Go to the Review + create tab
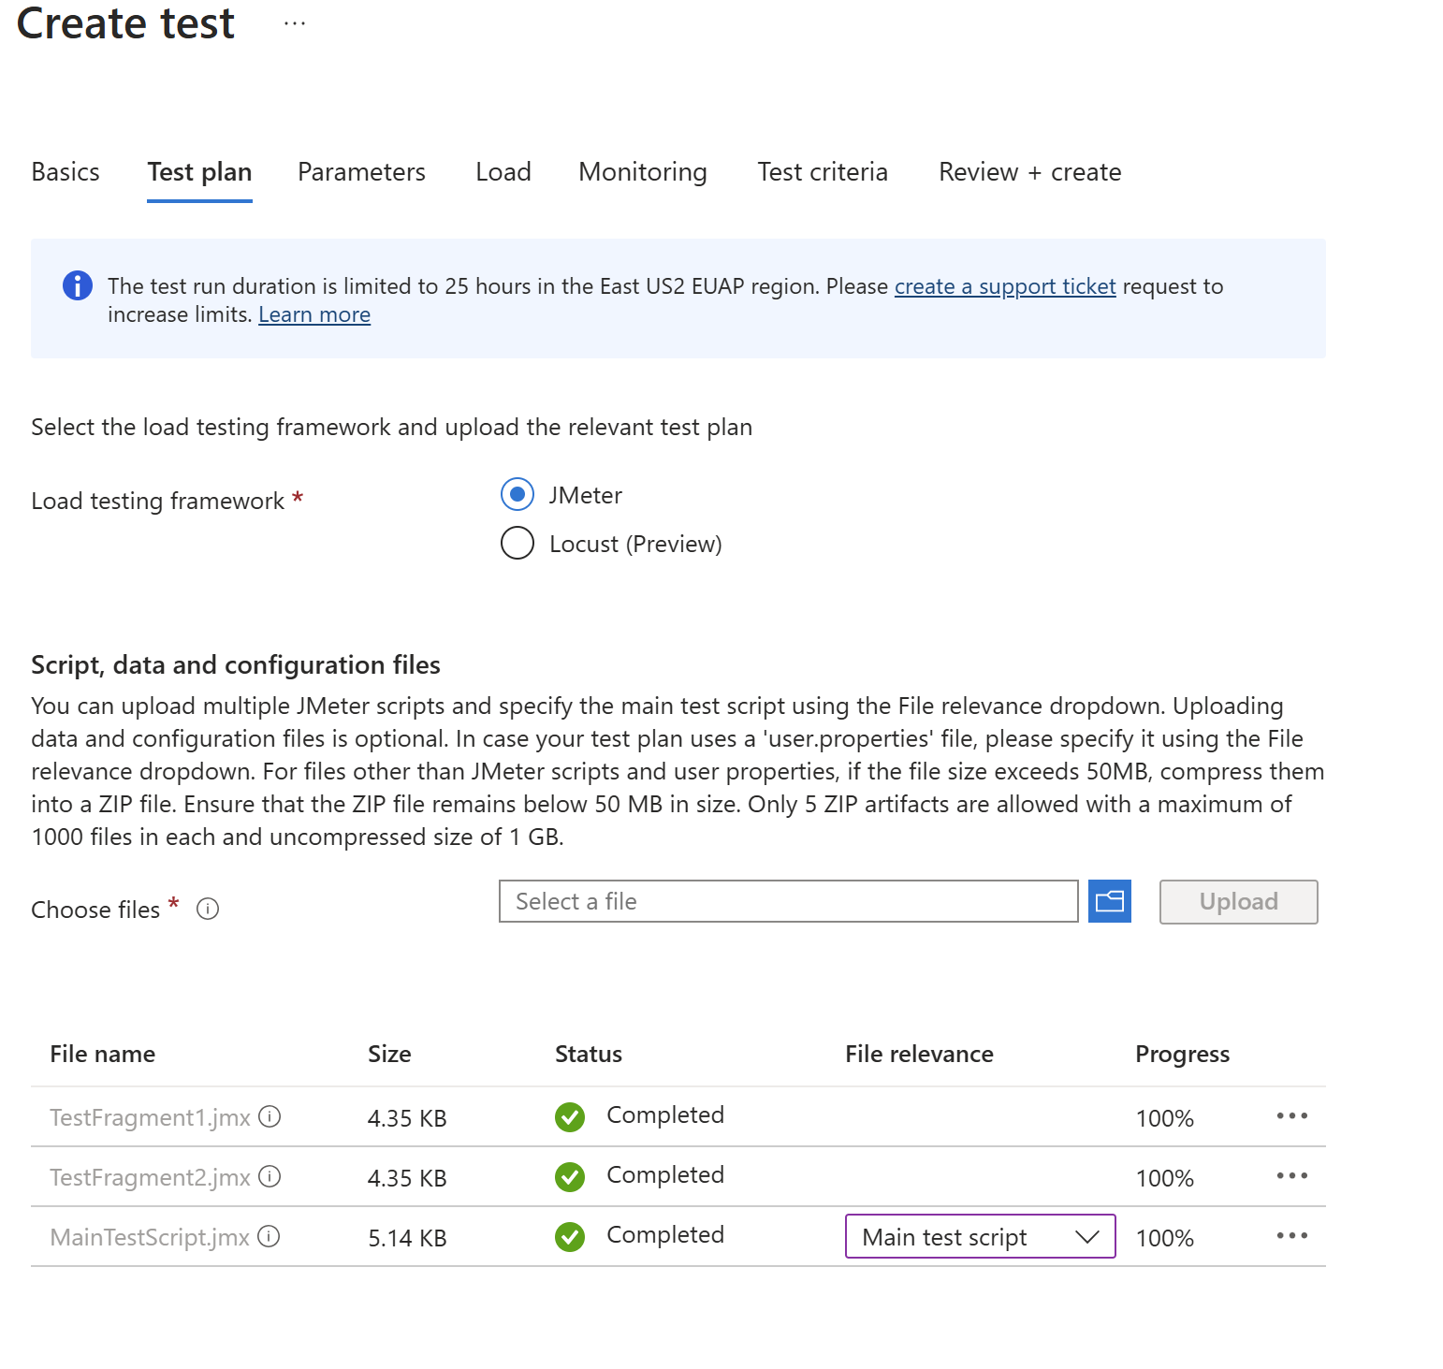 coord(1028,171)
